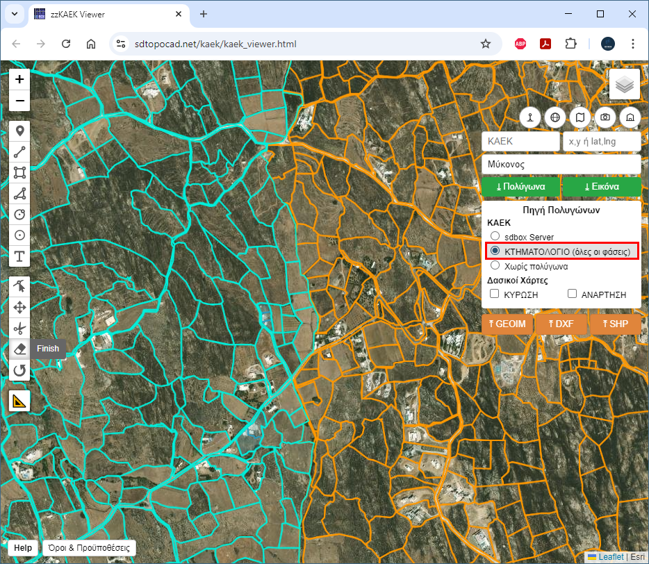Select the text label tool
Image resolution: width=649 pixels, height=564 pixels.
click(x=19, y=256)
